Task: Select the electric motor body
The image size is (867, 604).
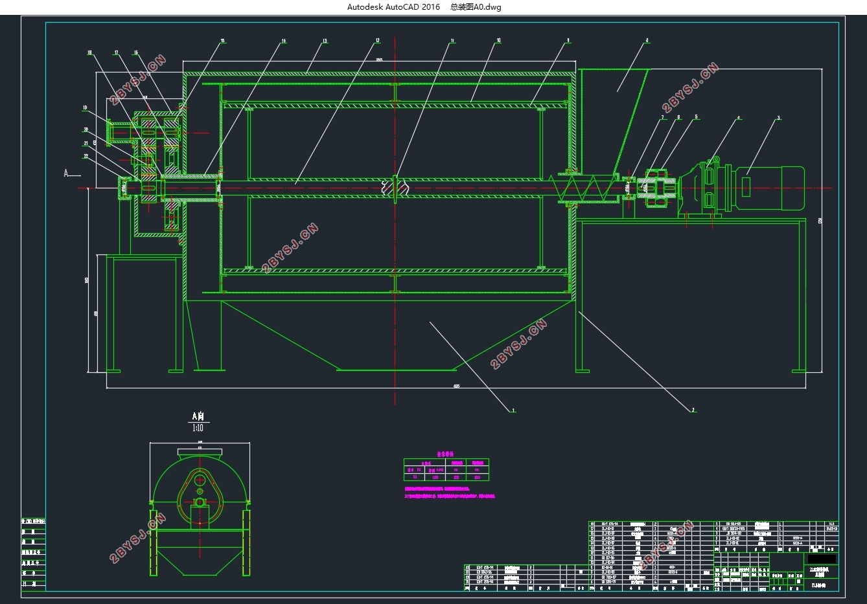Action: click(768, 188)
